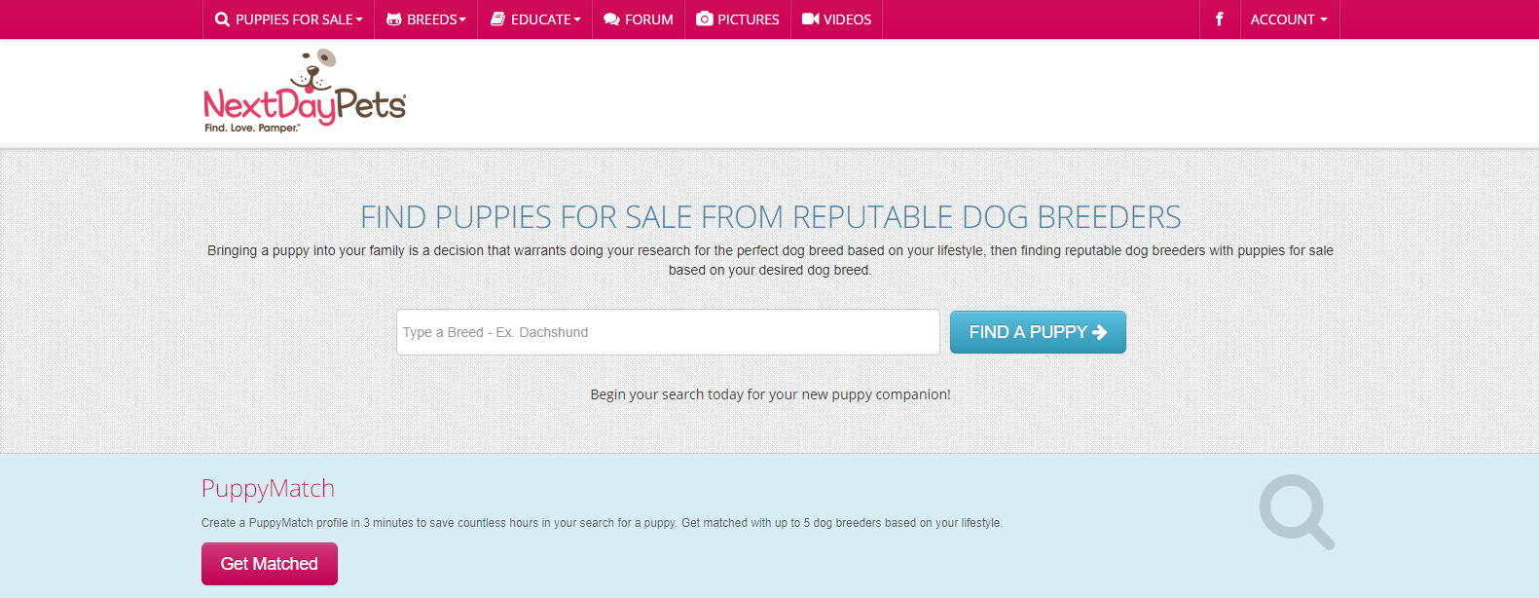This screenshot has width=1539, height=598.
Task: Click the PuppyMatch heading link
Action: 268,488
